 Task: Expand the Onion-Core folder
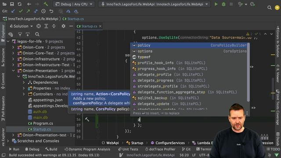tap(13, 47)
